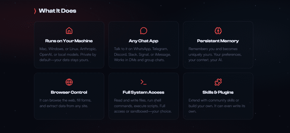Viewport: 290px width, 133px height.
Task: Click the puzzle piece Skills icon
Action: tap(218, 82)
